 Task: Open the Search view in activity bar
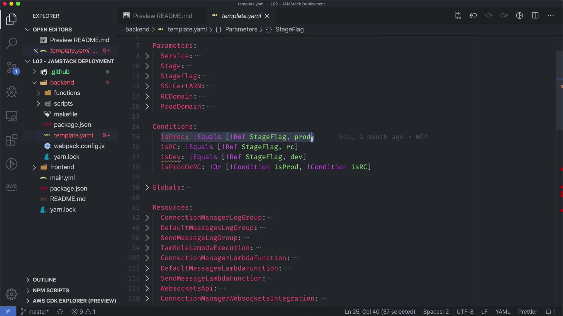click(x=11, y=43)
